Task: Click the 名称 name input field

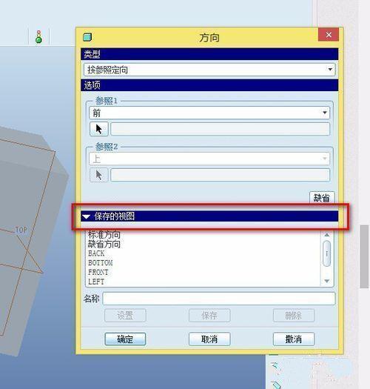Action: pos(219,299)
